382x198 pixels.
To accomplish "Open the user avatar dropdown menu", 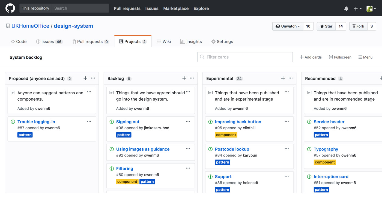I will pyautogui.click(x=371, y=8).
